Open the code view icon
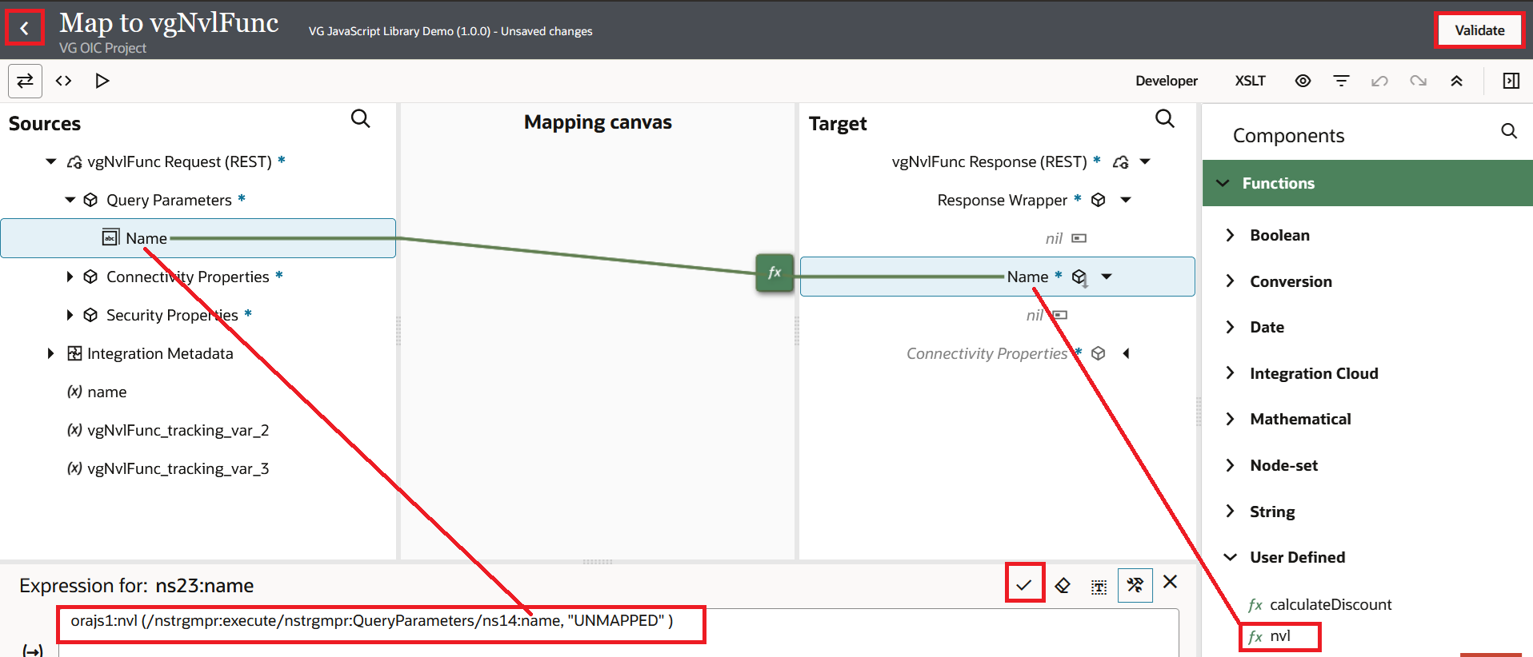 point(63,81)
